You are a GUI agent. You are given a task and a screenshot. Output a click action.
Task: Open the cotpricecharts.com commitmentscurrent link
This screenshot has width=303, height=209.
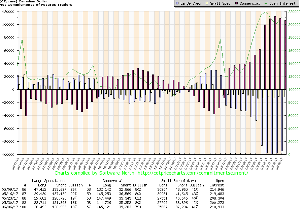tap(193, 173)
